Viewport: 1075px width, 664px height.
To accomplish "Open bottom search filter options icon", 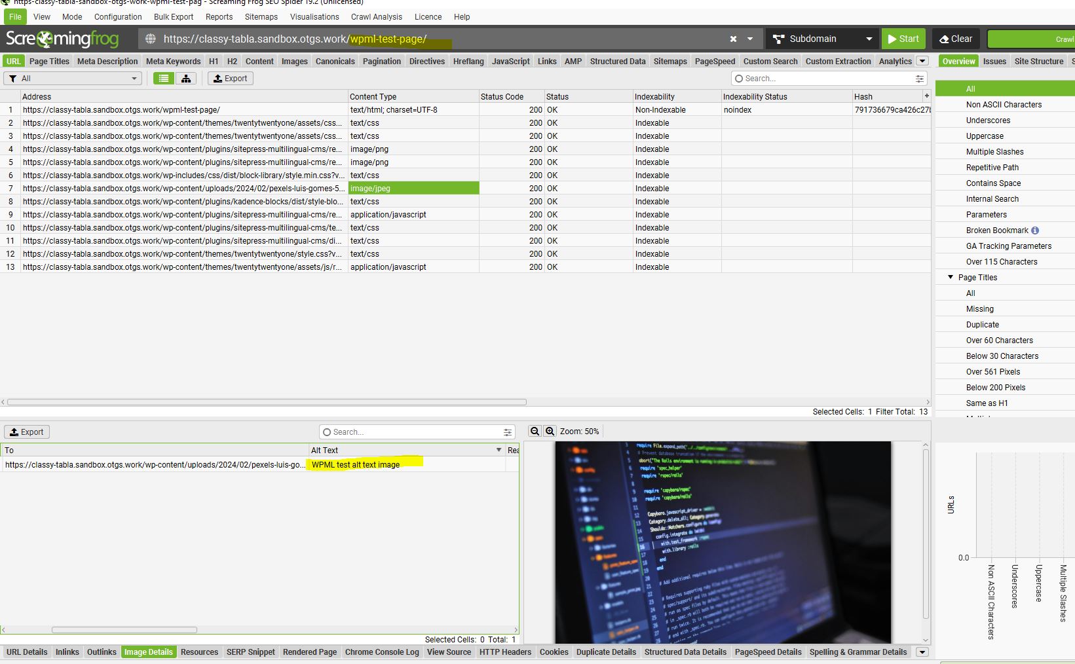I will tap(508, 432).
